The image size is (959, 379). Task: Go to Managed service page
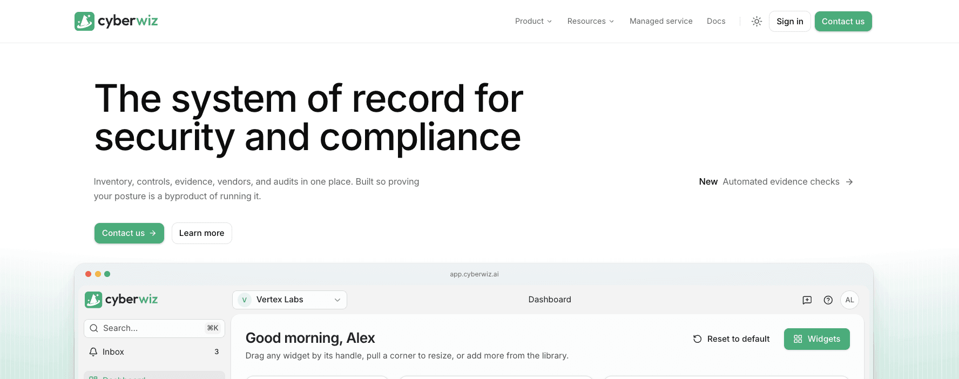(x=661, y=21)
